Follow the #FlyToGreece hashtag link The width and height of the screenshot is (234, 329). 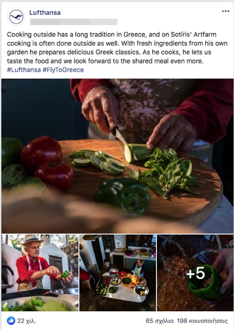(x=63, y=70)
